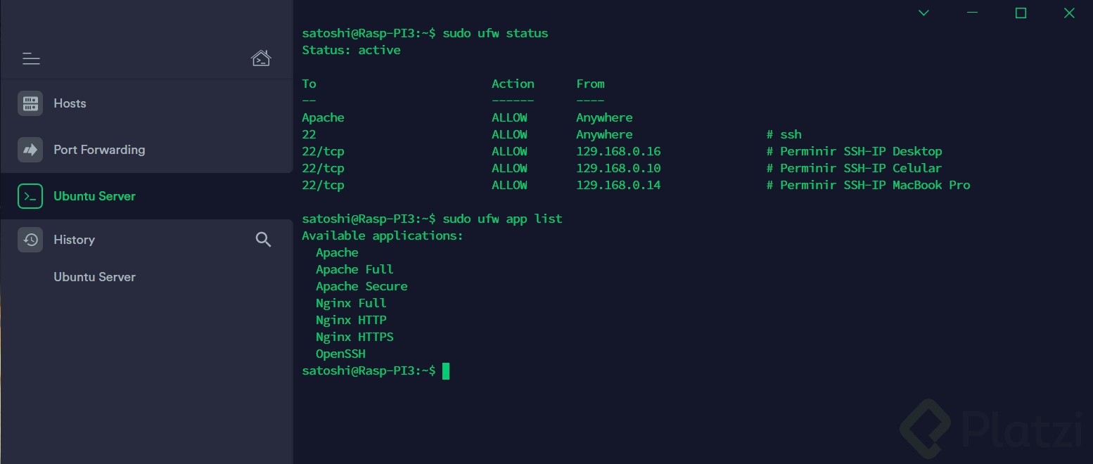Image resolution: width=1093 pixels, height=464 pixels.
Task: Search history with the magnifier icon
Action: pos(263,240)
